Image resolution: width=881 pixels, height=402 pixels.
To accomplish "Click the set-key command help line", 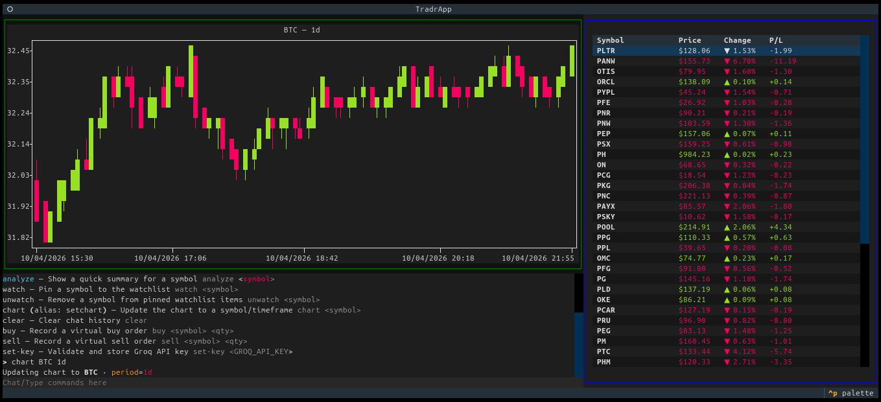I will click(x=147, y=351).
